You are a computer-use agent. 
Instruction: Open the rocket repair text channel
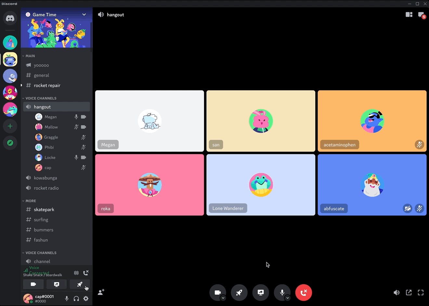pos(47,85)
